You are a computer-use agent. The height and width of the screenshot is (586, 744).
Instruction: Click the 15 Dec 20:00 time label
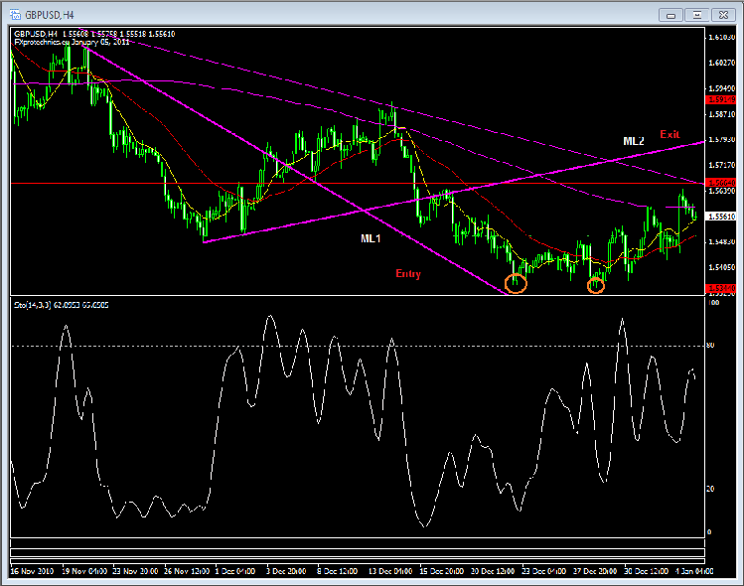(442, 571)
